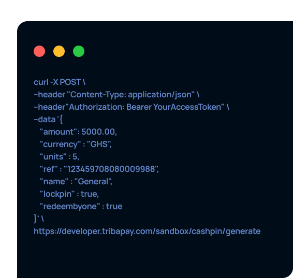293x278 pixels.
Task: Click the red close dot
Action: (39, 51)
